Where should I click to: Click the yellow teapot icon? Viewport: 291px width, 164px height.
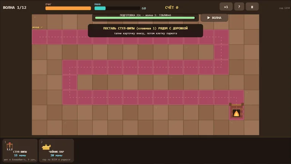click(46, 147)
